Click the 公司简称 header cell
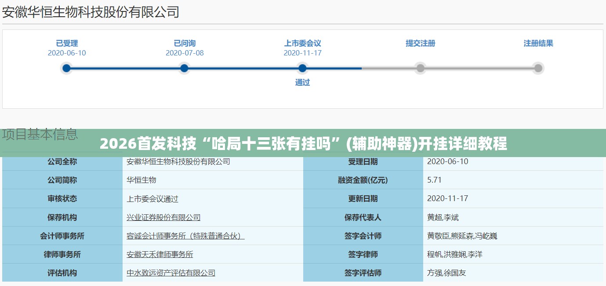 62,180
